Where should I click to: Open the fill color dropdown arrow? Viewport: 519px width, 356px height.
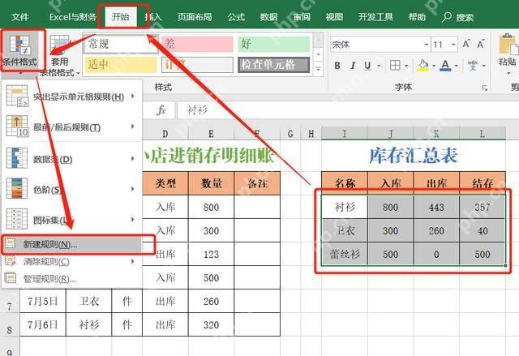pyautogui.click(x=434, y=66)
